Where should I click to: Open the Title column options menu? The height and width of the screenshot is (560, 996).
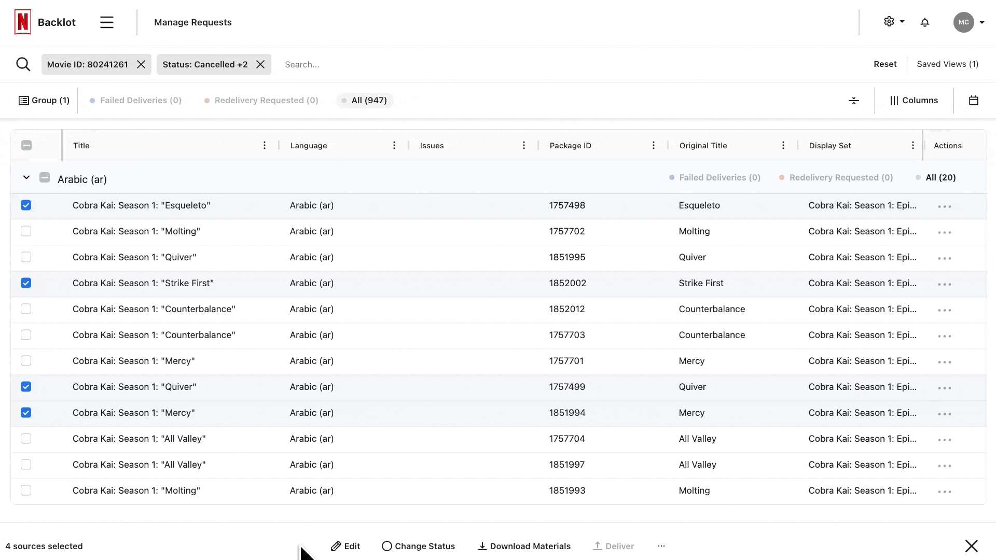[x=265, y=146]
